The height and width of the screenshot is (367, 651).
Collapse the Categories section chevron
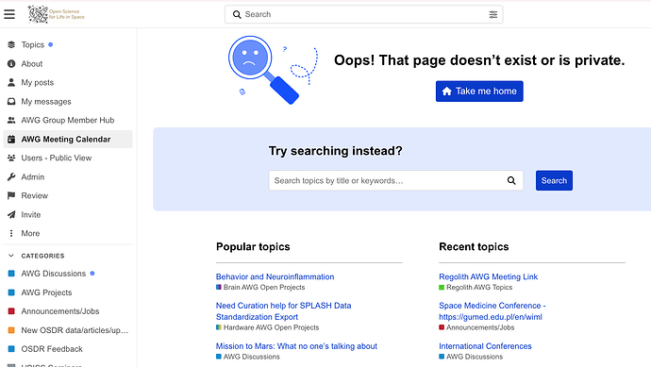click(x=11, y=256)
